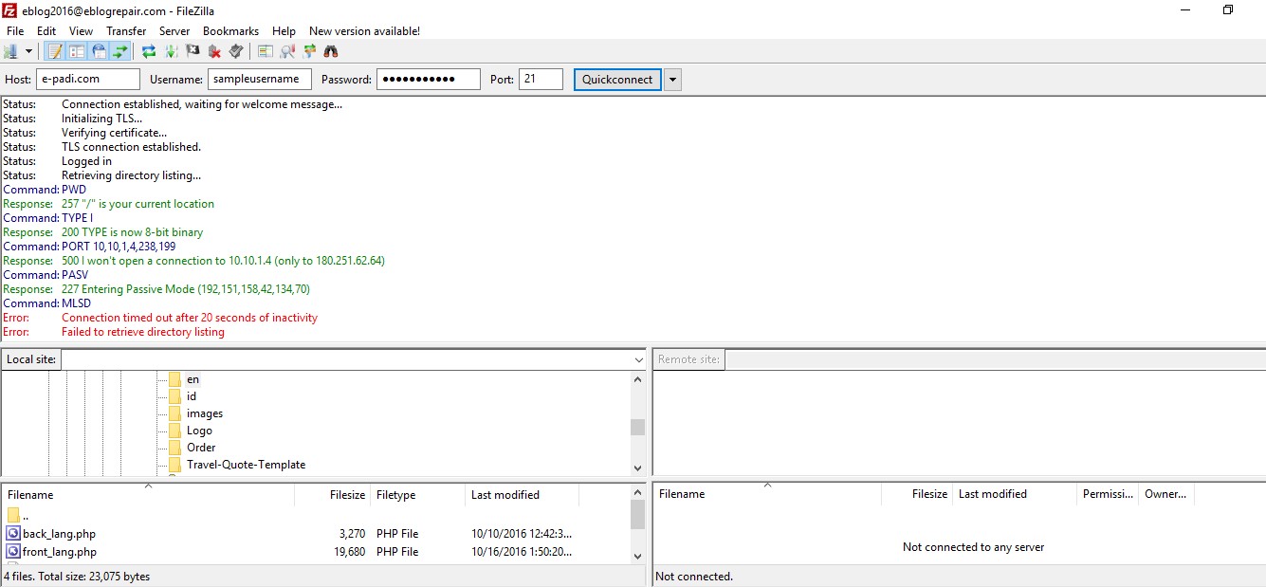Select the Logo folder in local tree
1266x587 pixels.
pos(199,431)
